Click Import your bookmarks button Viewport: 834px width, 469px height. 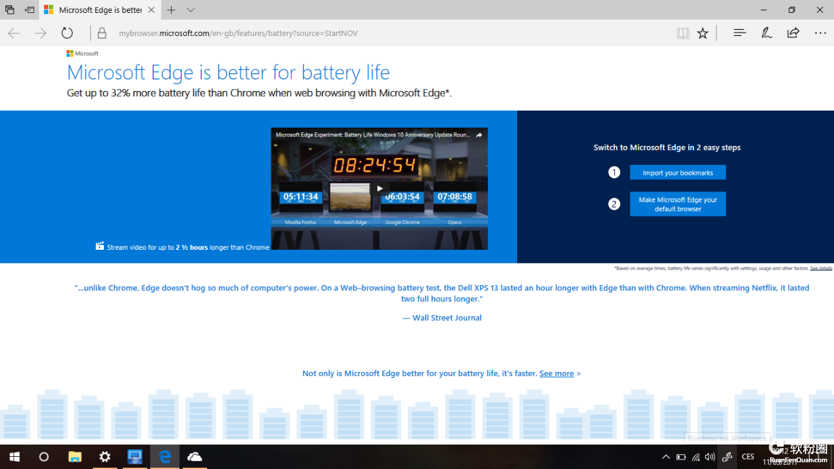point(677,172)
